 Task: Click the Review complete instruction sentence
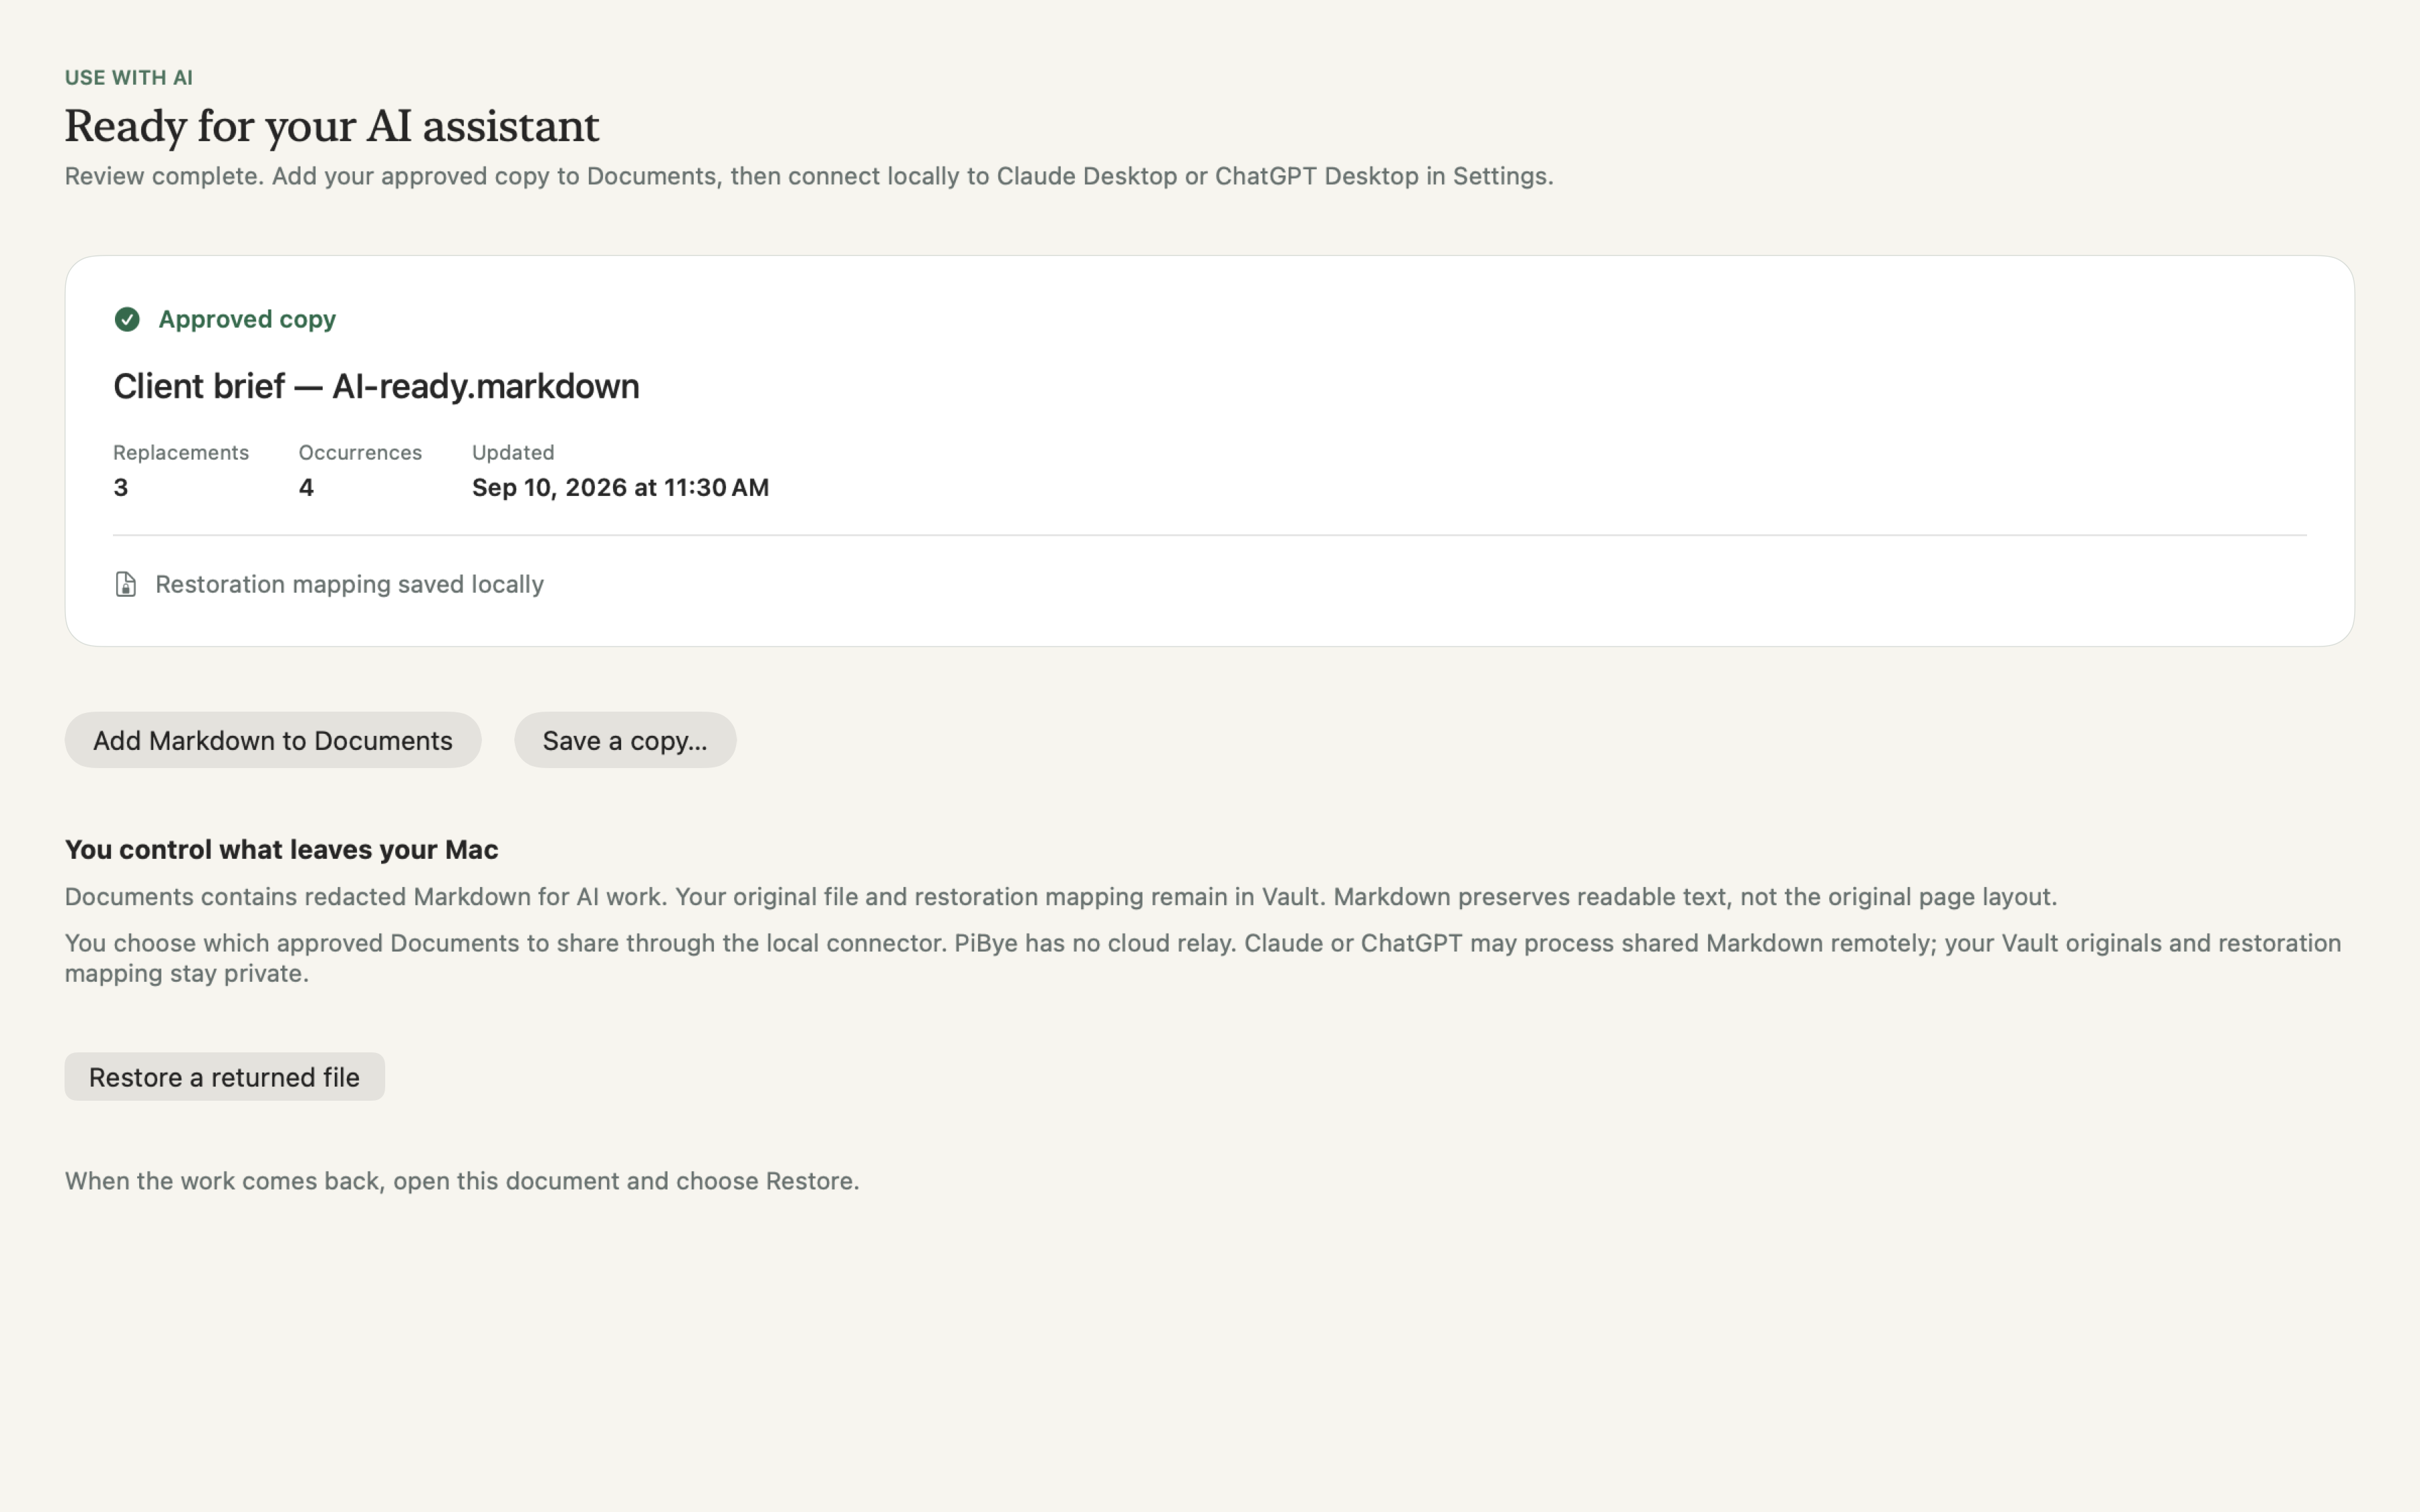tap(809, 176)
